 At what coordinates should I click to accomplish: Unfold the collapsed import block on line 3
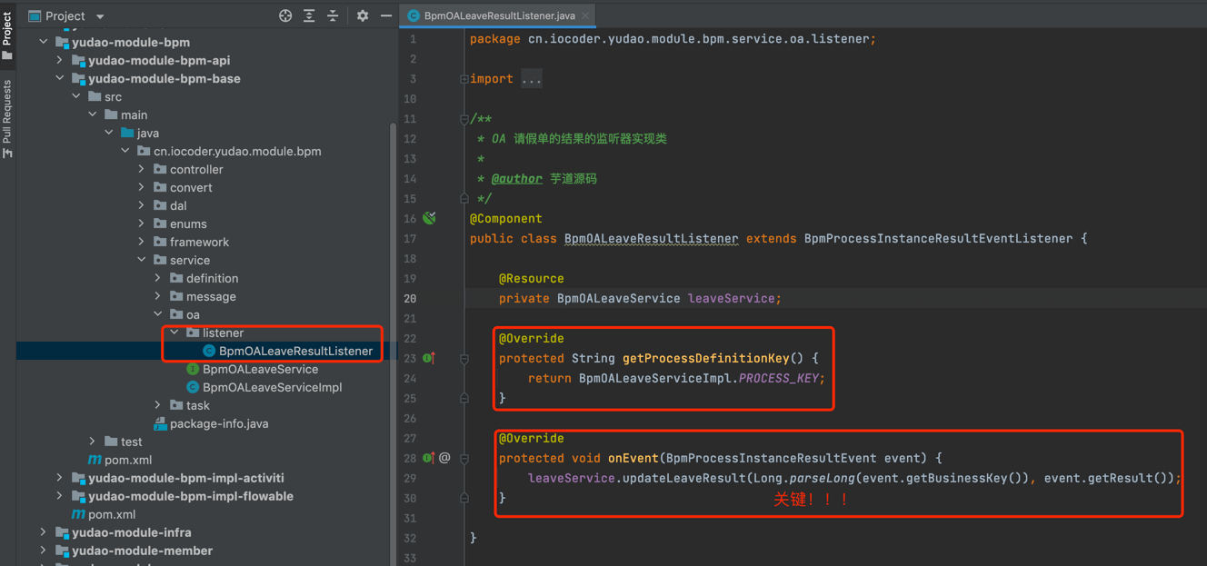click(464, 79)
